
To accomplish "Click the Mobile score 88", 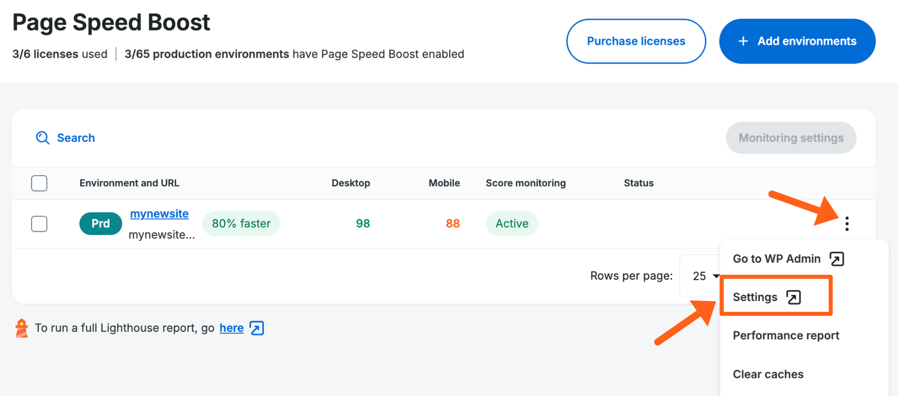I will click(x=453, y=224).
